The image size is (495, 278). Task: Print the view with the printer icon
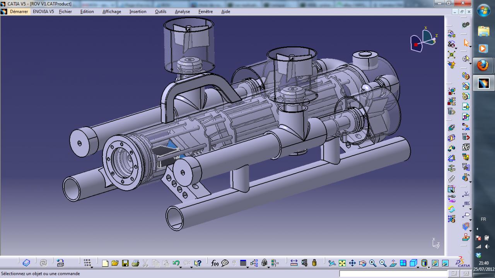pyautogui.click(x=135, y=263)
